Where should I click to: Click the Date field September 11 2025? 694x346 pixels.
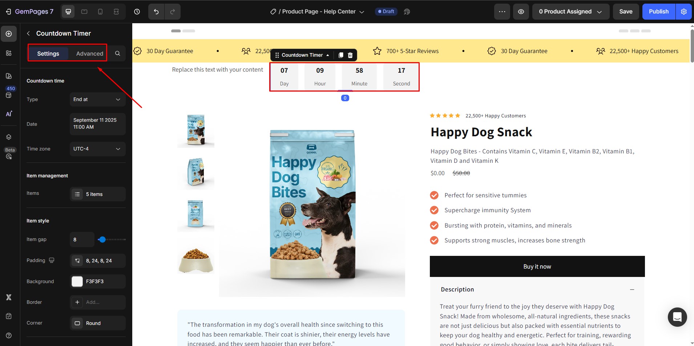coord(97,124)
